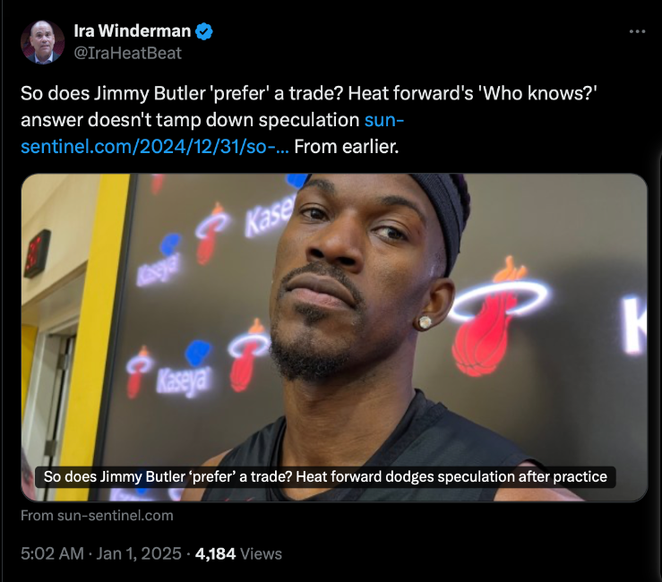Click the 'From earlier.' tweet text

tap(346, 147)
